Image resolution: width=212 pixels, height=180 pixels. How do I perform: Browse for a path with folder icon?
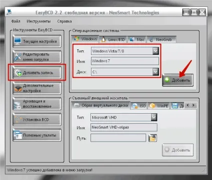point(152,138)
